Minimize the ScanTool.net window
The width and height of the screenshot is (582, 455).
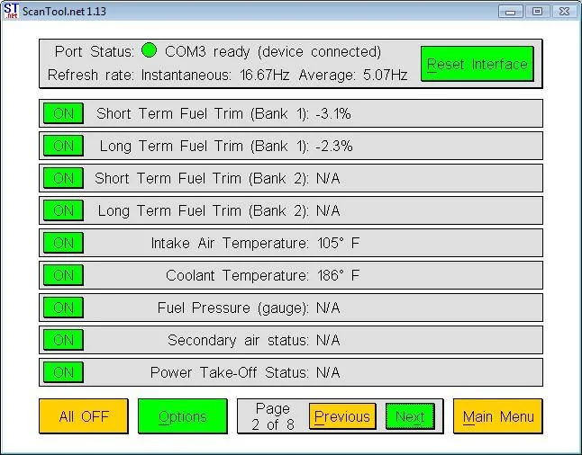click(x=512, y=11)
